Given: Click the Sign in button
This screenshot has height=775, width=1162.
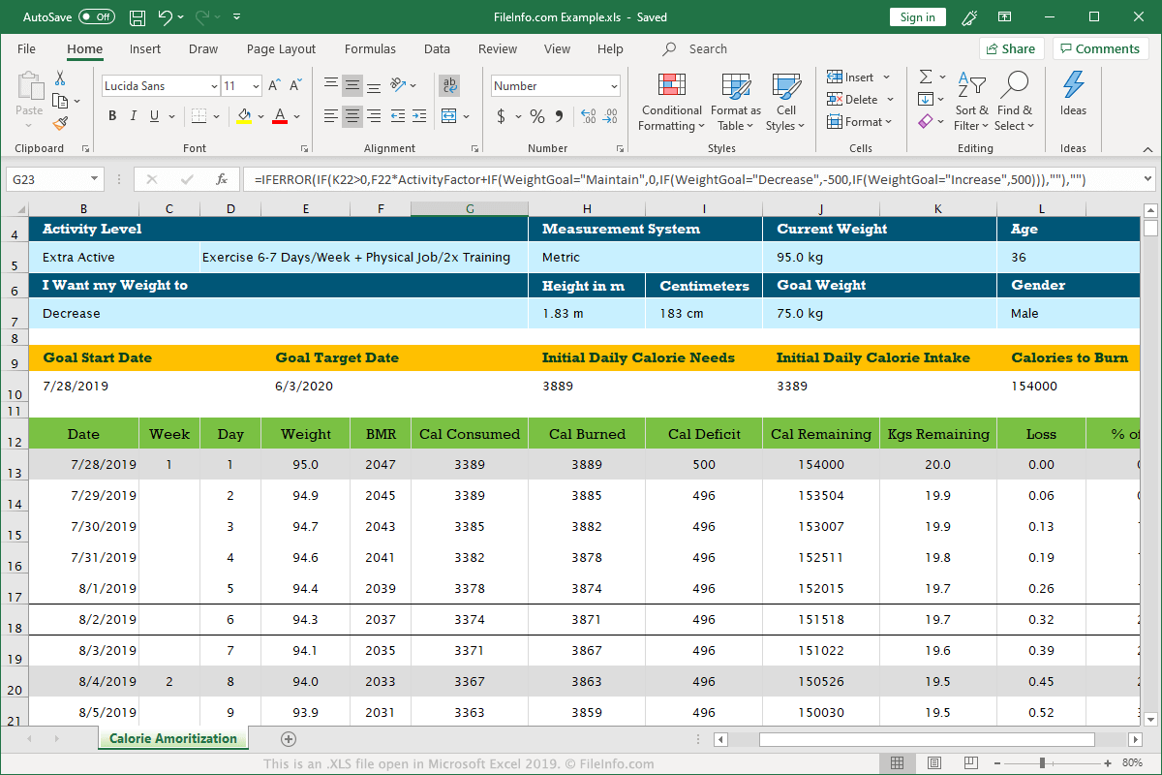Looking at the screenshot, I should pos(917,17).
